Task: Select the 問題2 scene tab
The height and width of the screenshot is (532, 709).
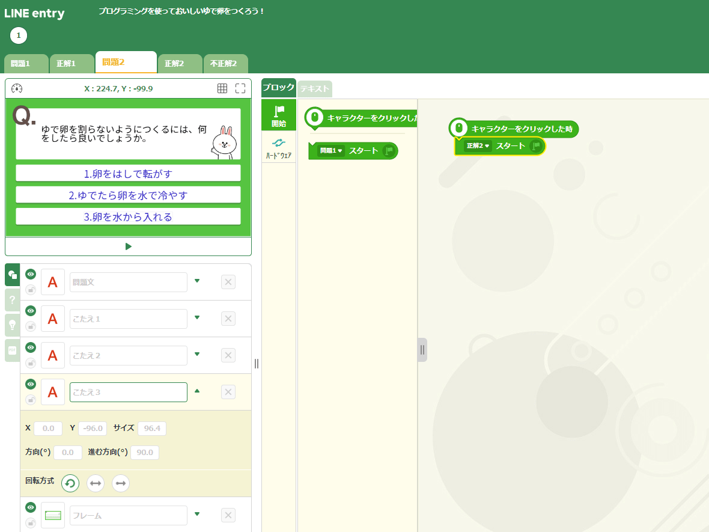Action: [x=126, y=62]
